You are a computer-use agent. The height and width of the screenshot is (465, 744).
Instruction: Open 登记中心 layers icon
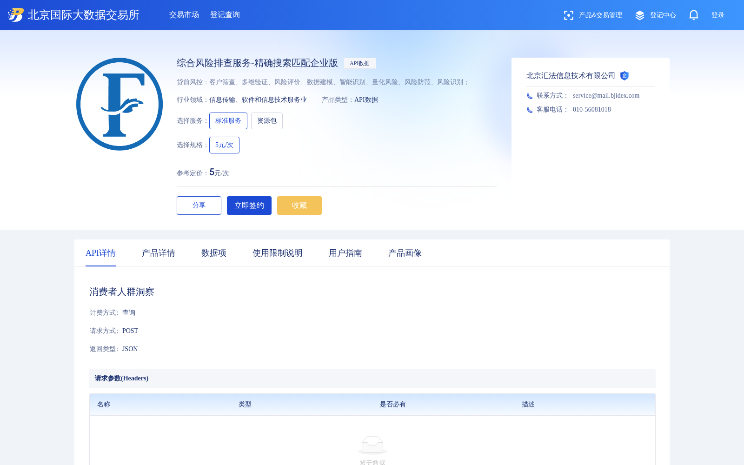coord(640,15)
